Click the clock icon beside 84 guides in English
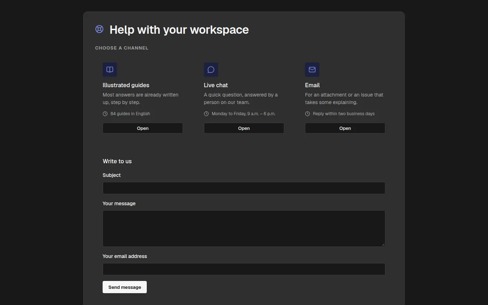The width and height of the screenshot is (488, 305). coord(105,114)
